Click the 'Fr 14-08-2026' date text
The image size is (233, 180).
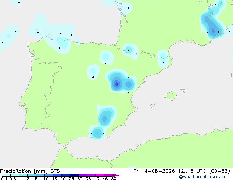154,171
